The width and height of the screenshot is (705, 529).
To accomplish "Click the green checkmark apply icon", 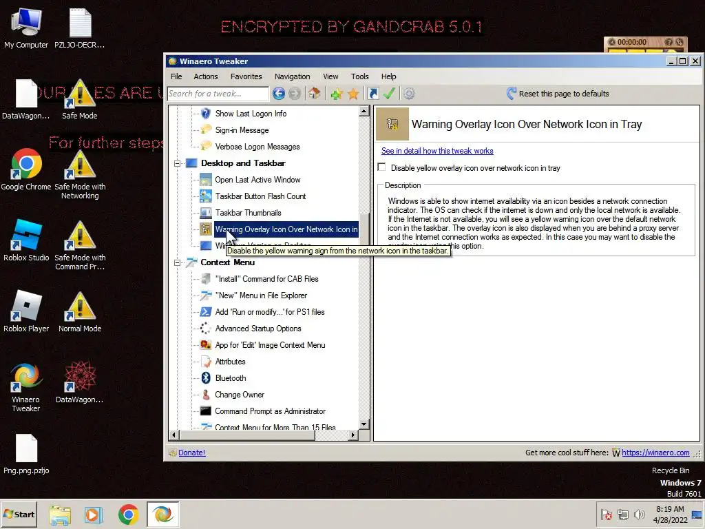I will [389, 94].
